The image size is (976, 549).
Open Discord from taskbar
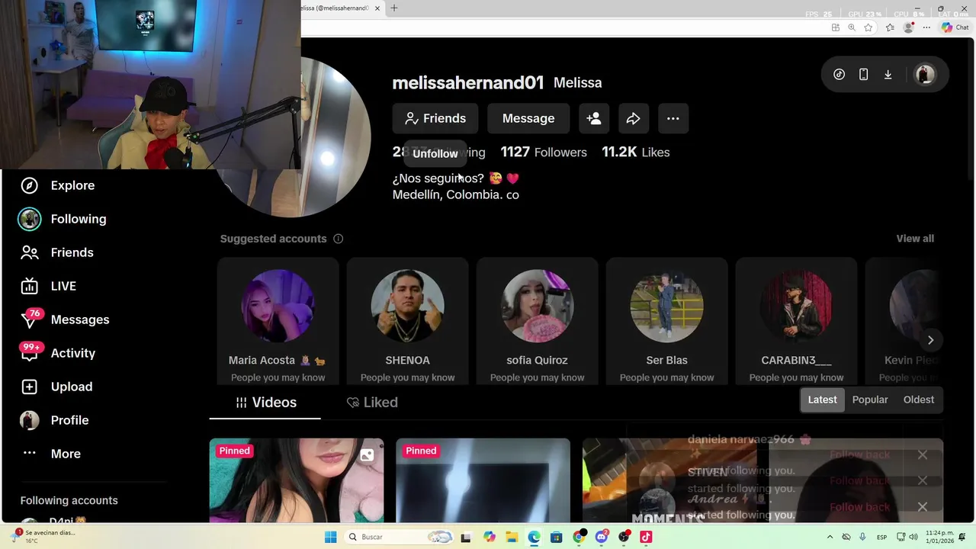pyautogui.click(x=602, y=537)
